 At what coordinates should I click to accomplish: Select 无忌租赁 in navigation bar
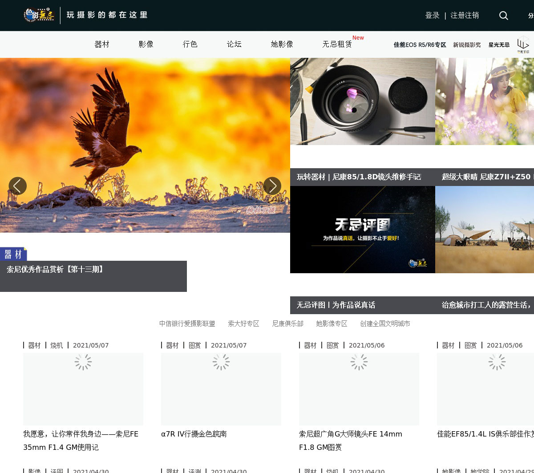(x=337, y=44)
